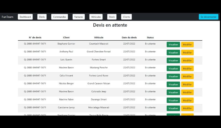Select the client name Loic Guerin
221x128 pixels.
[66, 59]
